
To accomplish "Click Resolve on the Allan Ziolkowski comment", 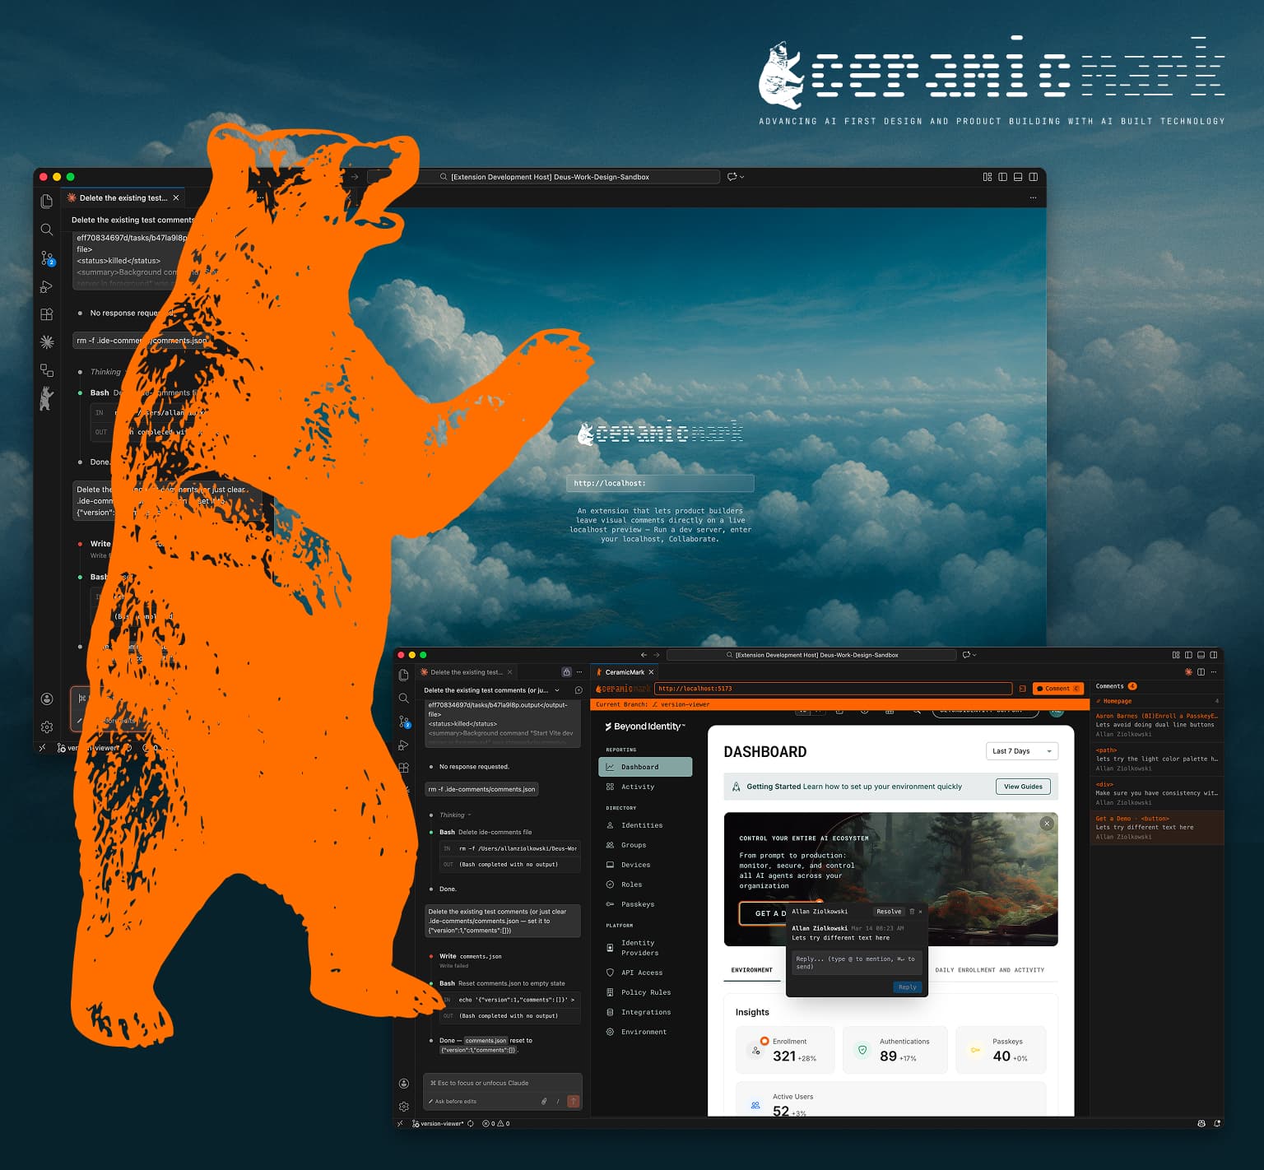I will (889, 912).
